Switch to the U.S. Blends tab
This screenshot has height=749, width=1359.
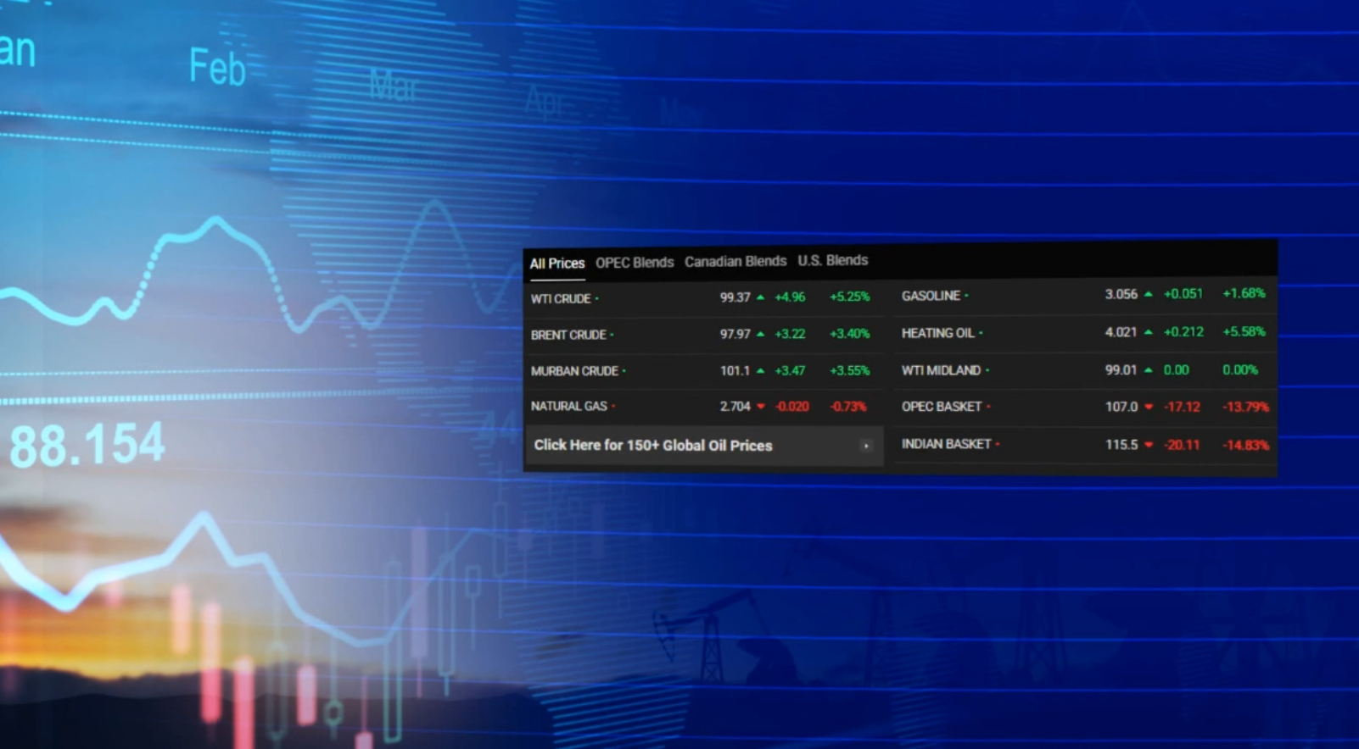[x=832, y=260]
